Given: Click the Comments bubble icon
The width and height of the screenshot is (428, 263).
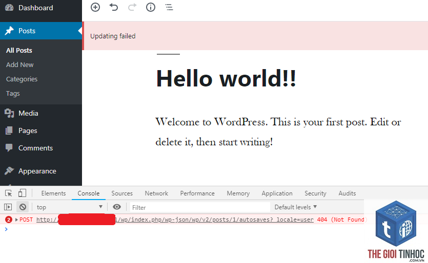Looking at the screenshot, I should 9,148.
